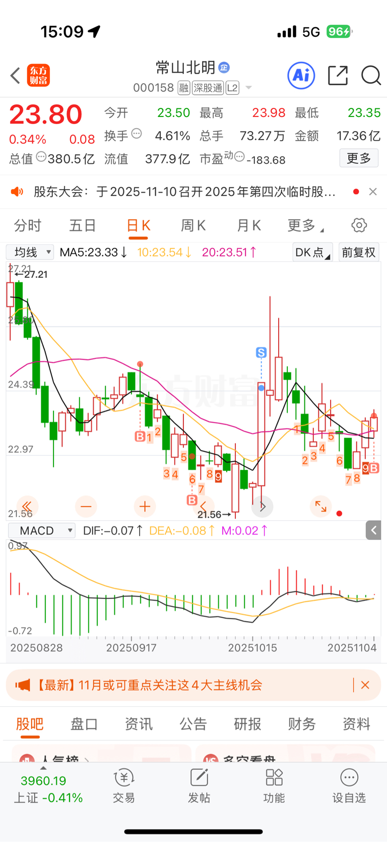Tap the 发帖 pencil icon
The width and height of the screenshot is (387, 842).
(x=199, y=777)
